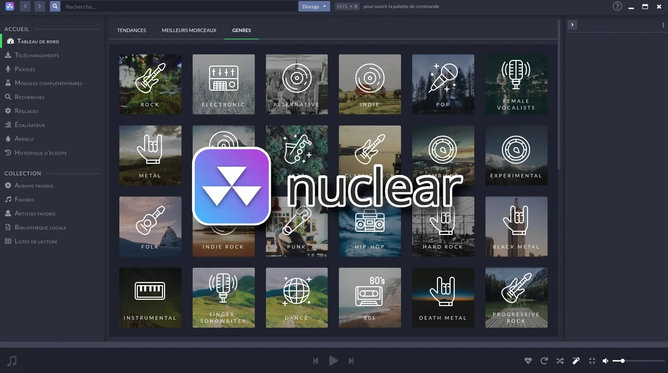Open the Égaliseur from the sidebar
This screenshot has height=373, width=668.
(30, 125)
